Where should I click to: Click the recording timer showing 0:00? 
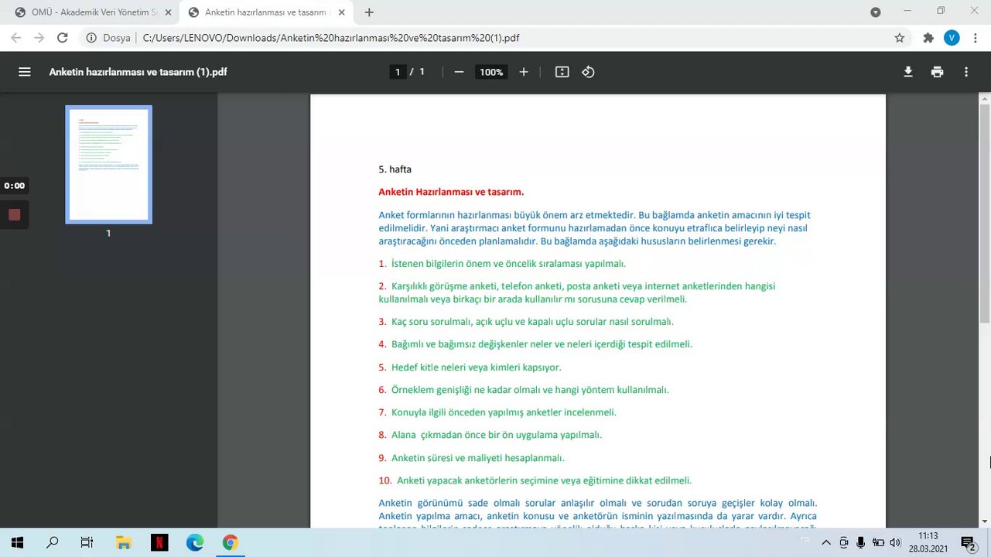(14, 186)
